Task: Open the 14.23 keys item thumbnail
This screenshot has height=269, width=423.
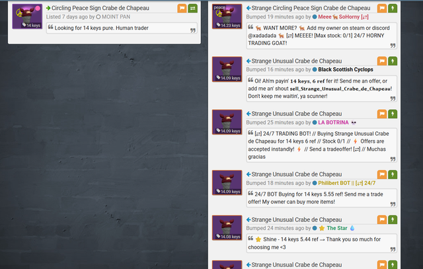Action: 227,16
